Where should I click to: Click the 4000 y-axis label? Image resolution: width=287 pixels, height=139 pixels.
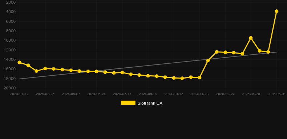[x=11, y=12]
